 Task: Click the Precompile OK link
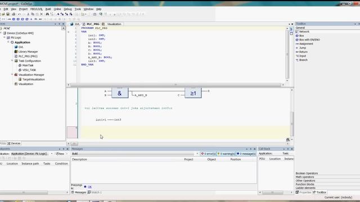(x=89, y=187)
